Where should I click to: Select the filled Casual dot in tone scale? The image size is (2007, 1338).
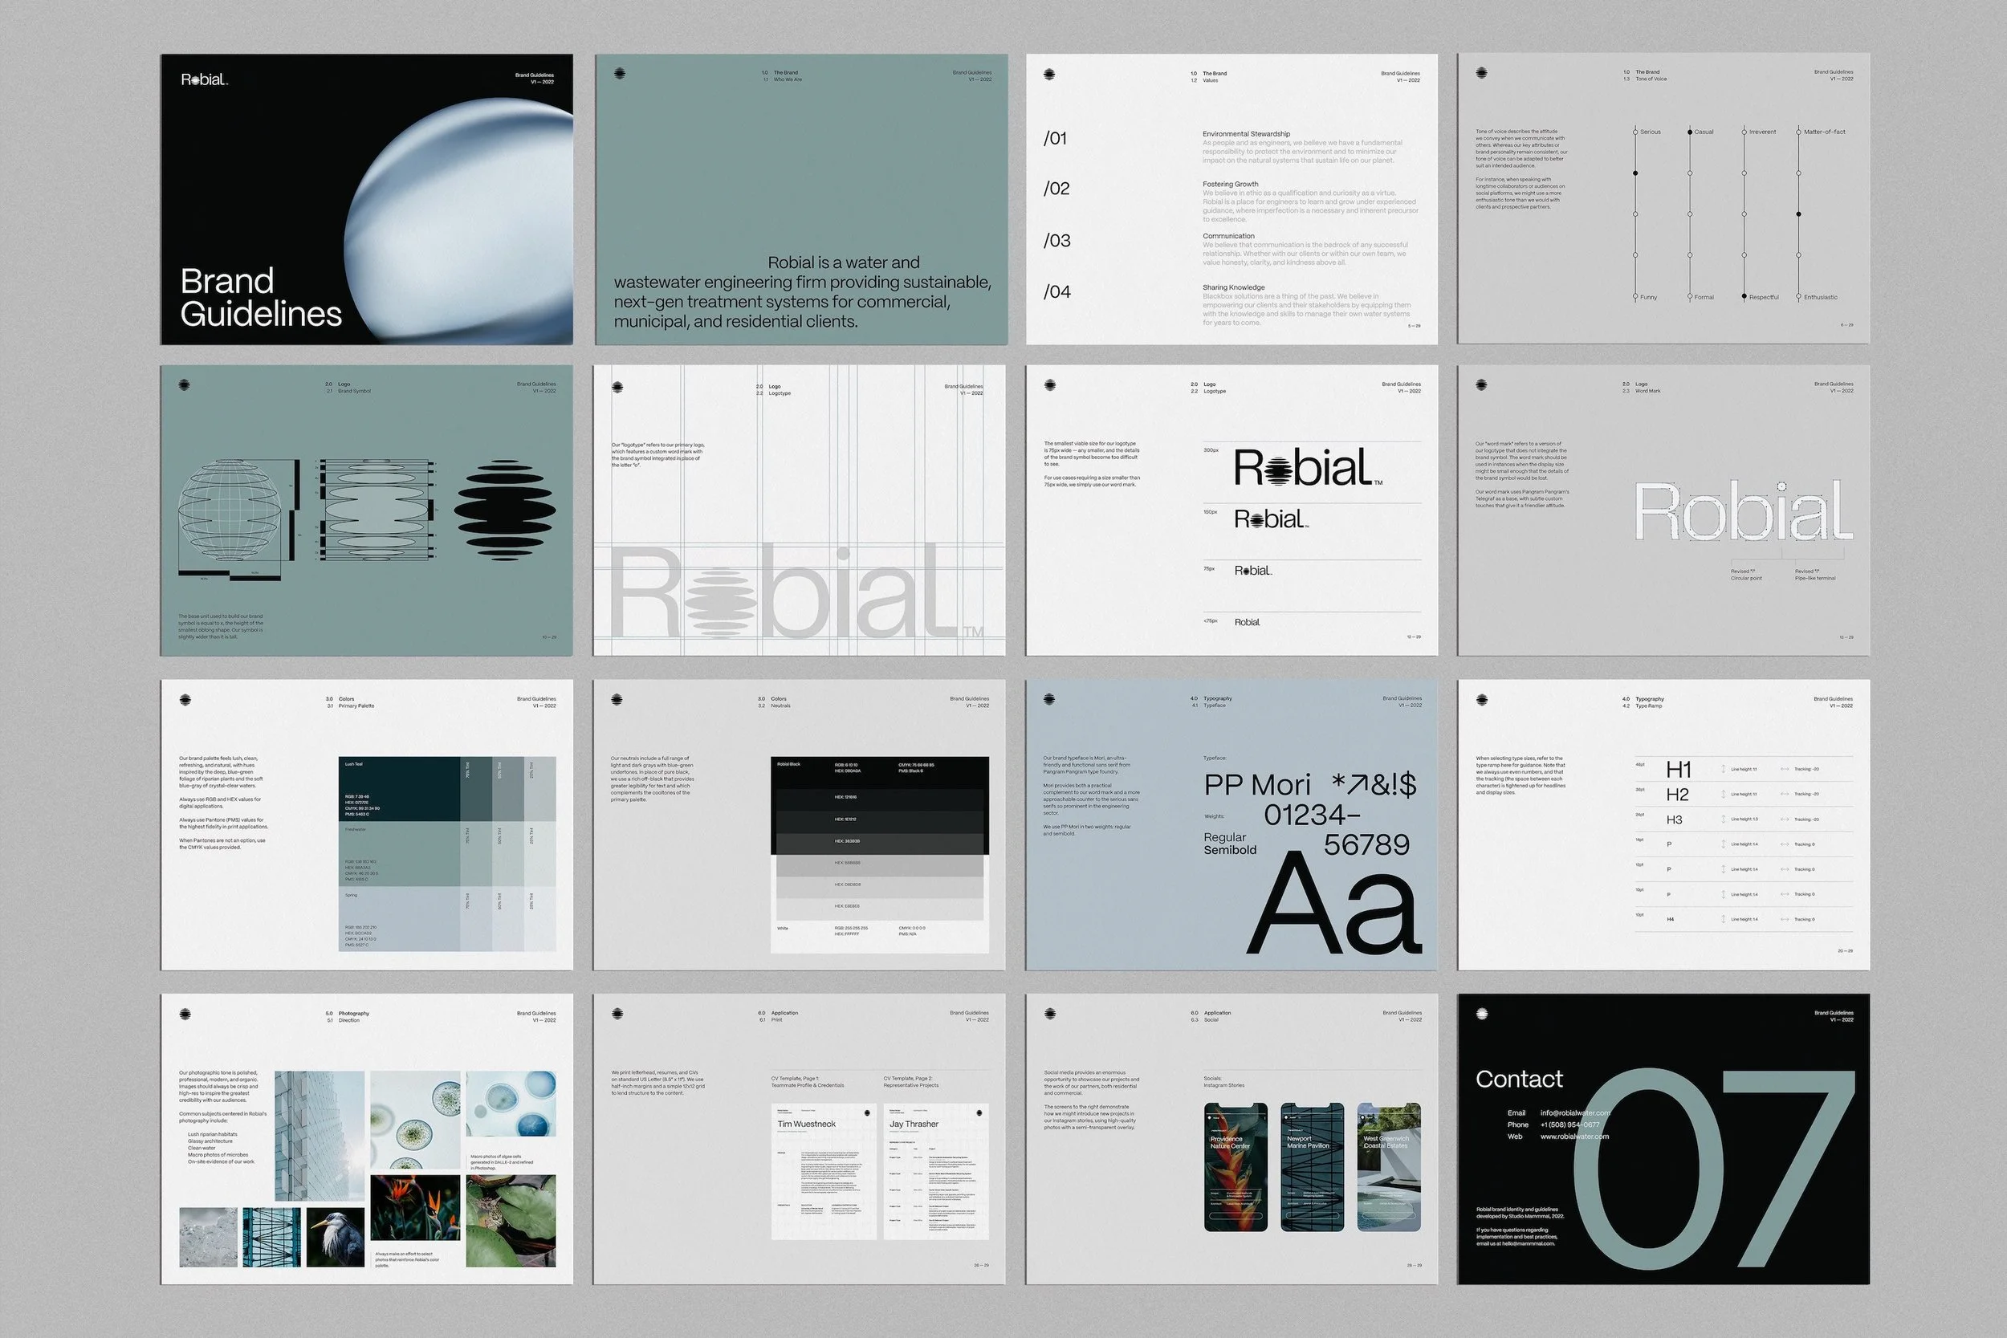1690,132
